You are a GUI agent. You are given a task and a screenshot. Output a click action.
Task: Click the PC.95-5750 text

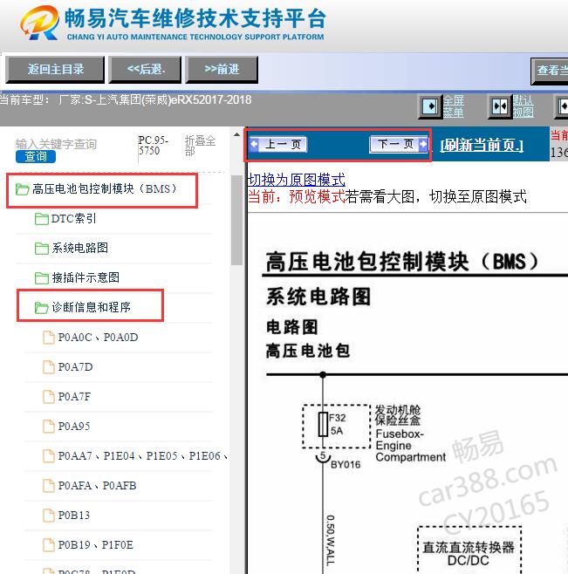coord(153,146)
